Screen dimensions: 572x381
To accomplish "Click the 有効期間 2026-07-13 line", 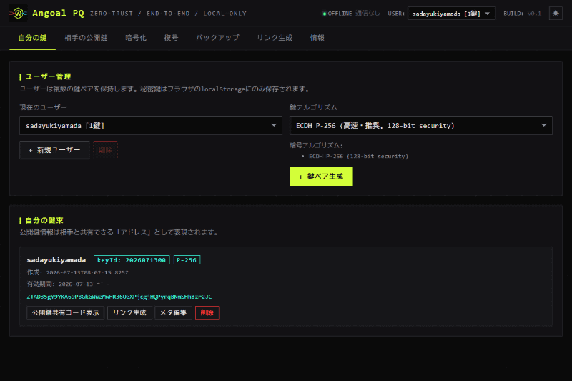I will click(x=68, y=284).
